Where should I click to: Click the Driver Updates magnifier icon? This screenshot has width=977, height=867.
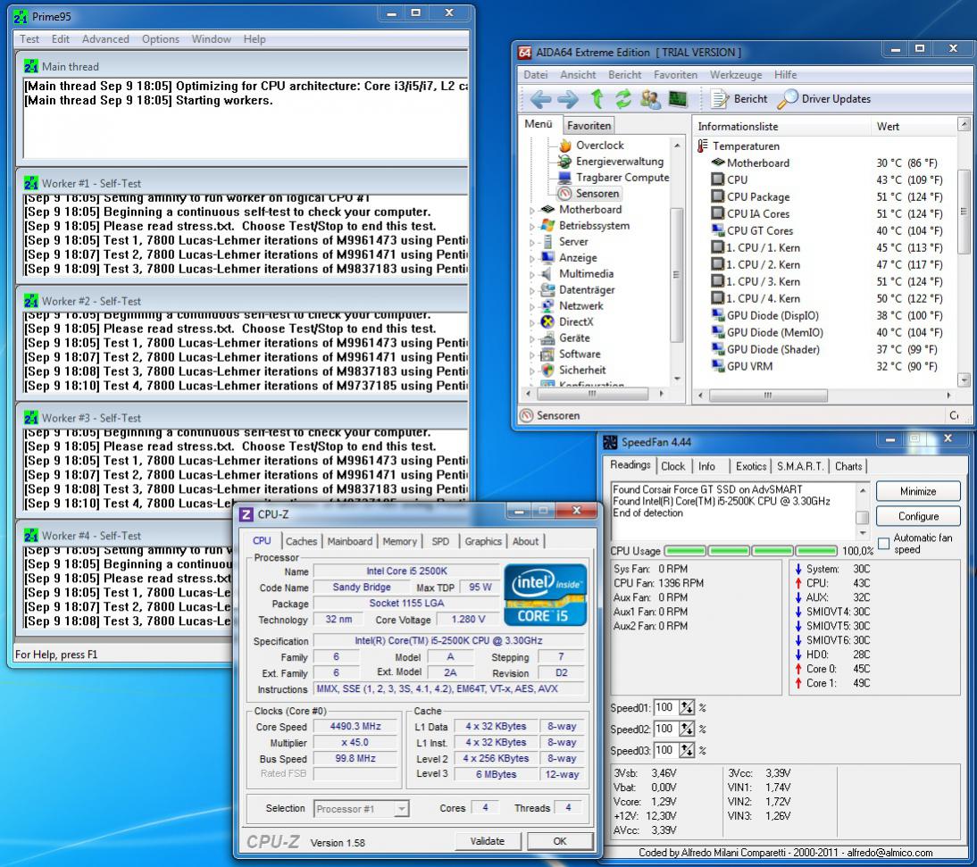[788, 99]
